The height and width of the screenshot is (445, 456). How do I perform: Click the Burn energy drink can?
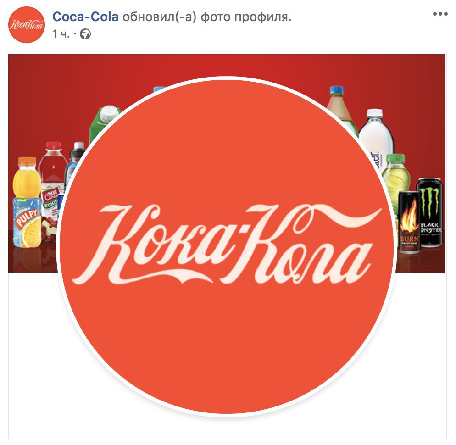pyautogui.click(x=409, y=222)
